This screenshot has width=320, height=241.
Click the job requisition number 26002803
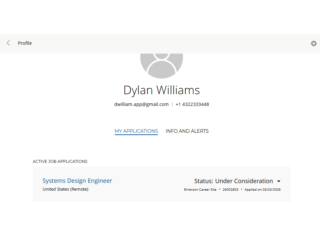[230, 190]
